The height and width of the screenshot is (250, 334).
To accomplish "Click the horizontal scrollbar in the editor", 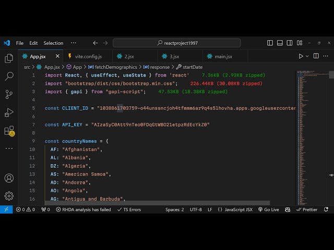I will (157, 203).
